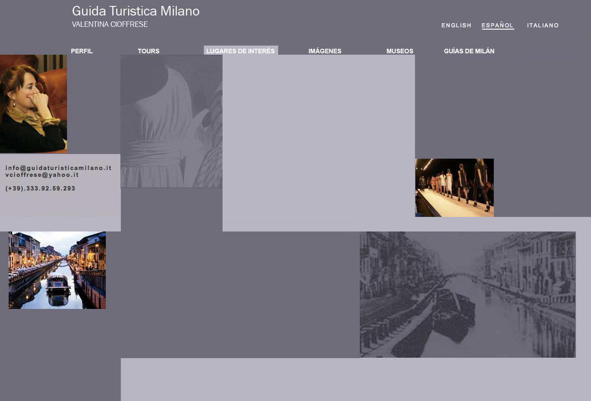Open the PERFIL menu item

[x=82, y=51]
